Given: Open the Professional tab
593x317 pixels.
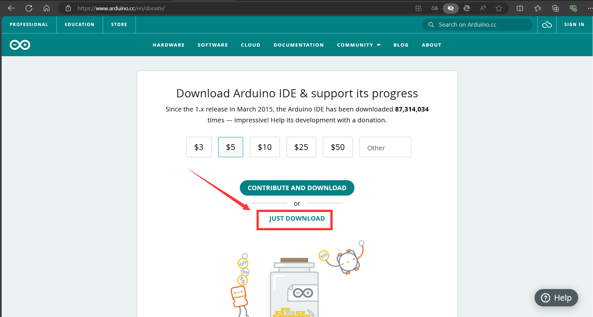Looking at the screenshot, I should tap(29, 25).
